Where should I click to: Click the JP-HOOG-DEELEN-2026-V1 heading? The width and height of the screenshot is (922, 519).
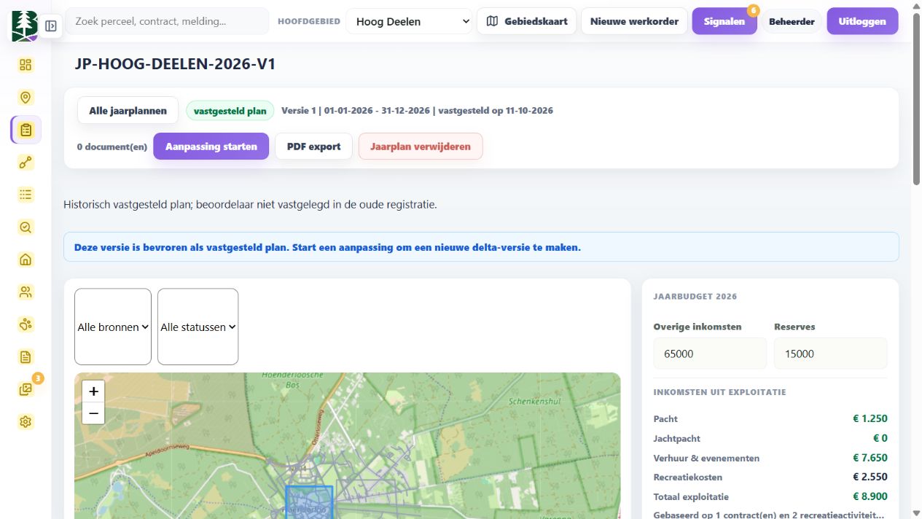tap(175, 64)
